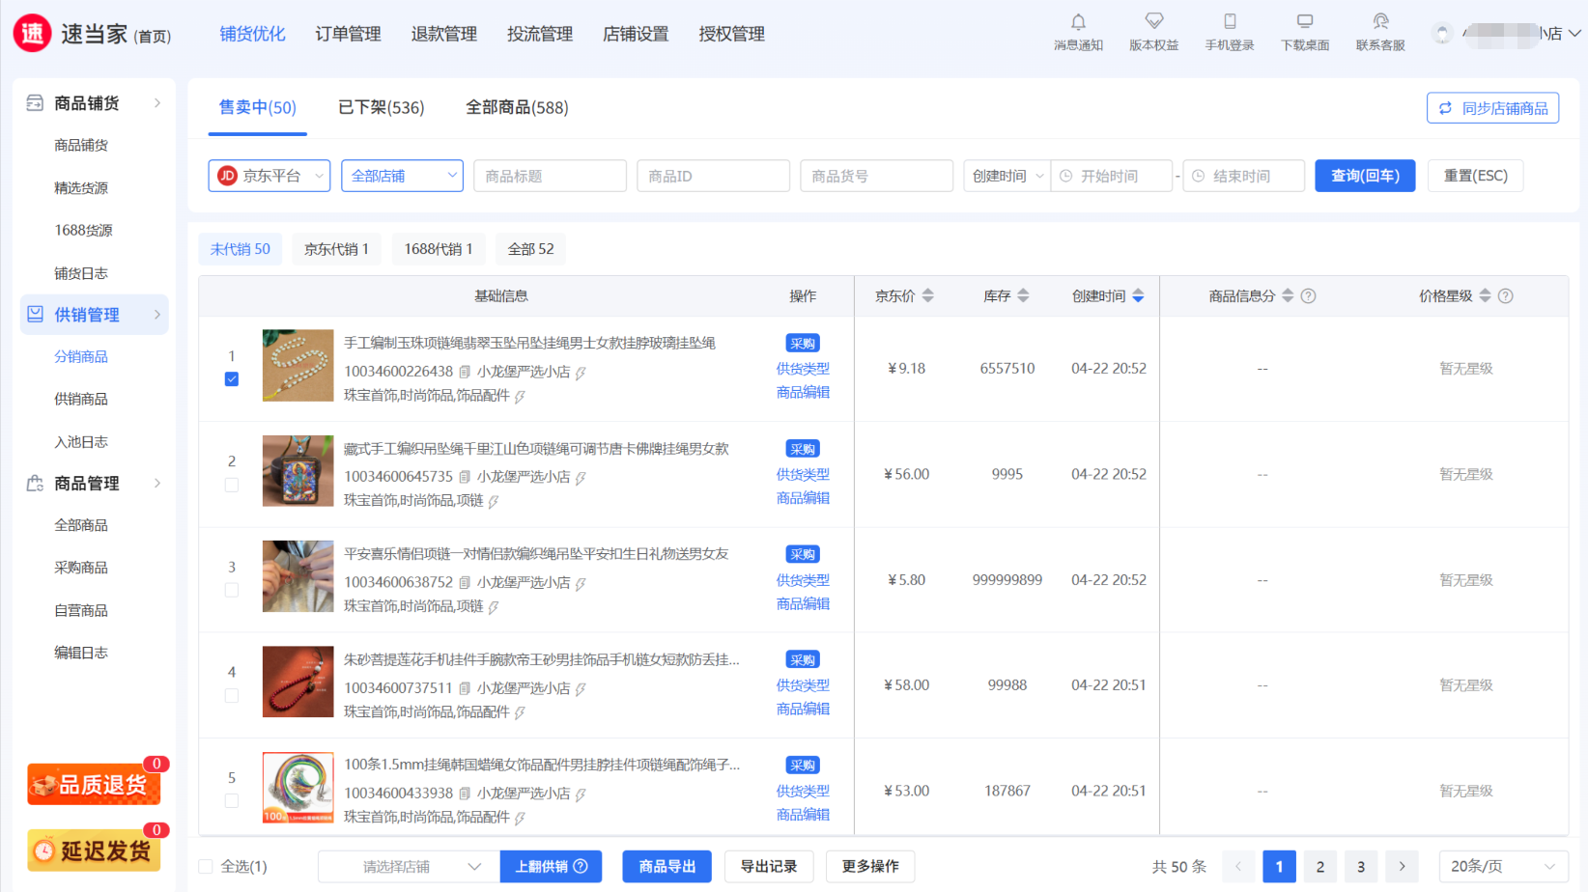The image size is (1588, 892).
Task: Click the 查询(回车) search button
Action: pyautogui.click(x=1364, y=176)
